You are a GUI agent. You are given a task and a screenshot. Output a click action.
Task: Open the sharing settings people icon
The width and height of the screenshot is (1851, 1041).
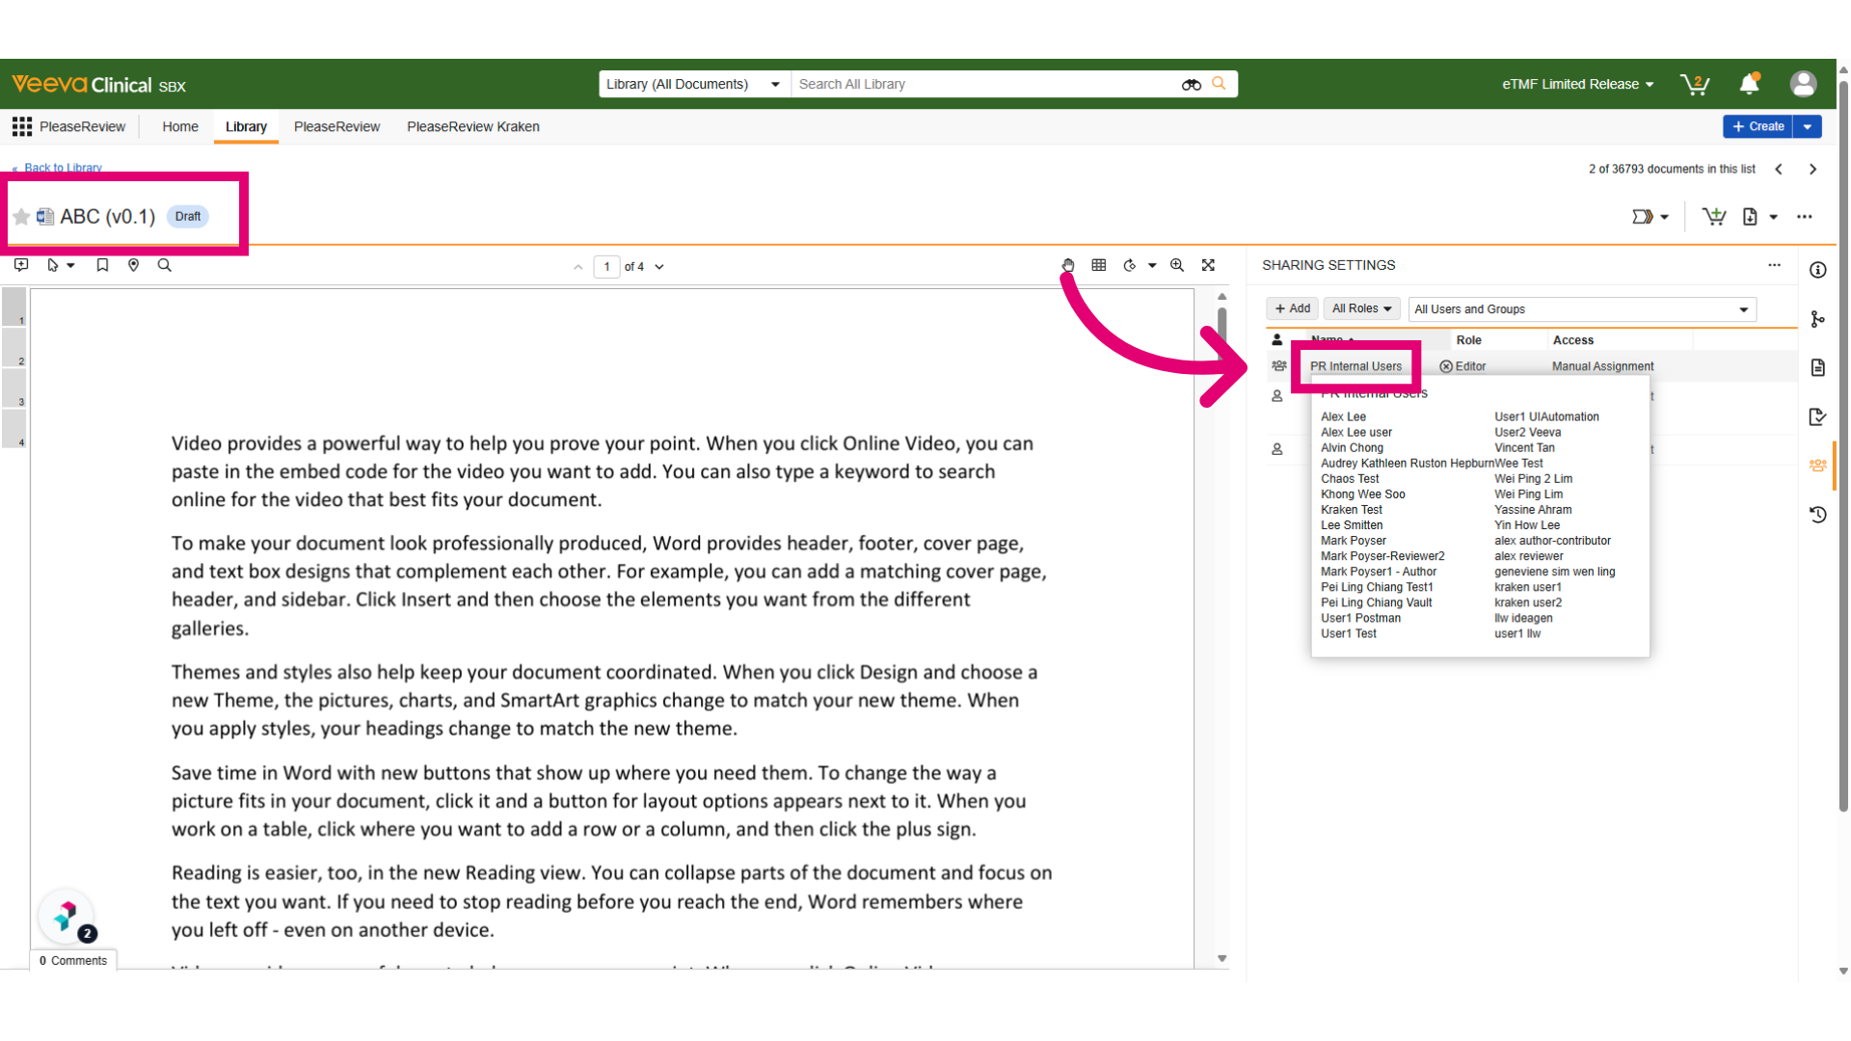(1818, 466)
